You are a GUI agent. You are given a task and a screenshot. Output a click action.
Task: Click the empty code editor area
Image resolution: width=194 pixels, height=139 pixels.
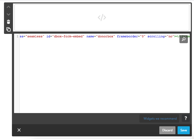coord(103,77)
